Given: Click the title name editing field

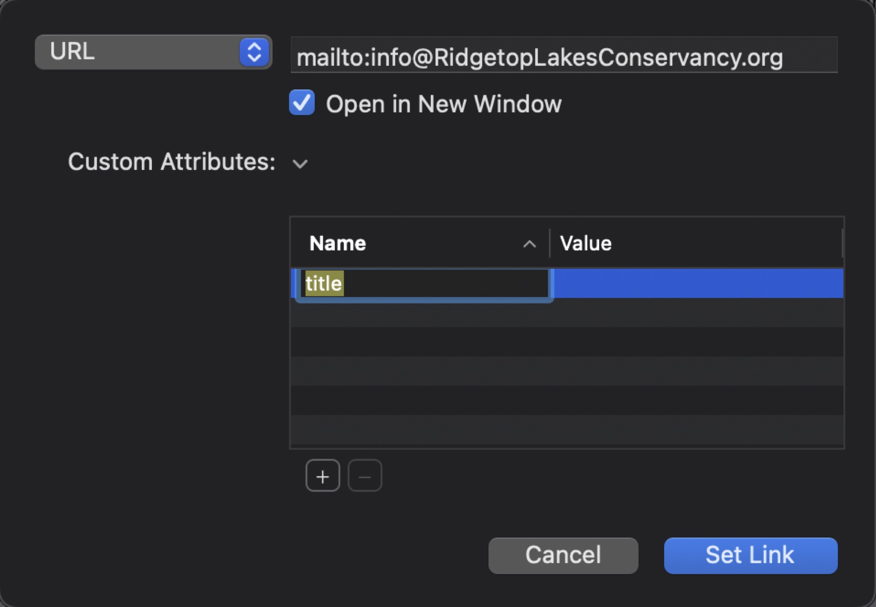Looking at the screenshot, I should point(424,284).
